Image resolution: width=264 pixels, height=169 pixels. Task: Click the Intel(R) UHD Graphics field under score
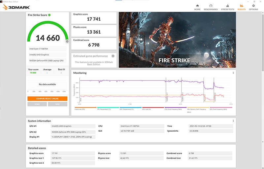(47, 55)
